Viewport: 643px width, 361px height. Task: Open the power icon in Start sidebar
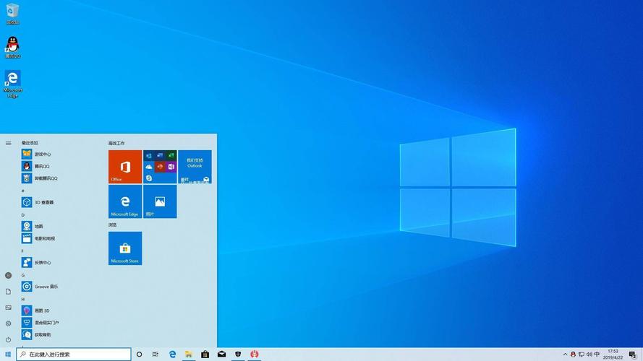[x=9, y=339]
